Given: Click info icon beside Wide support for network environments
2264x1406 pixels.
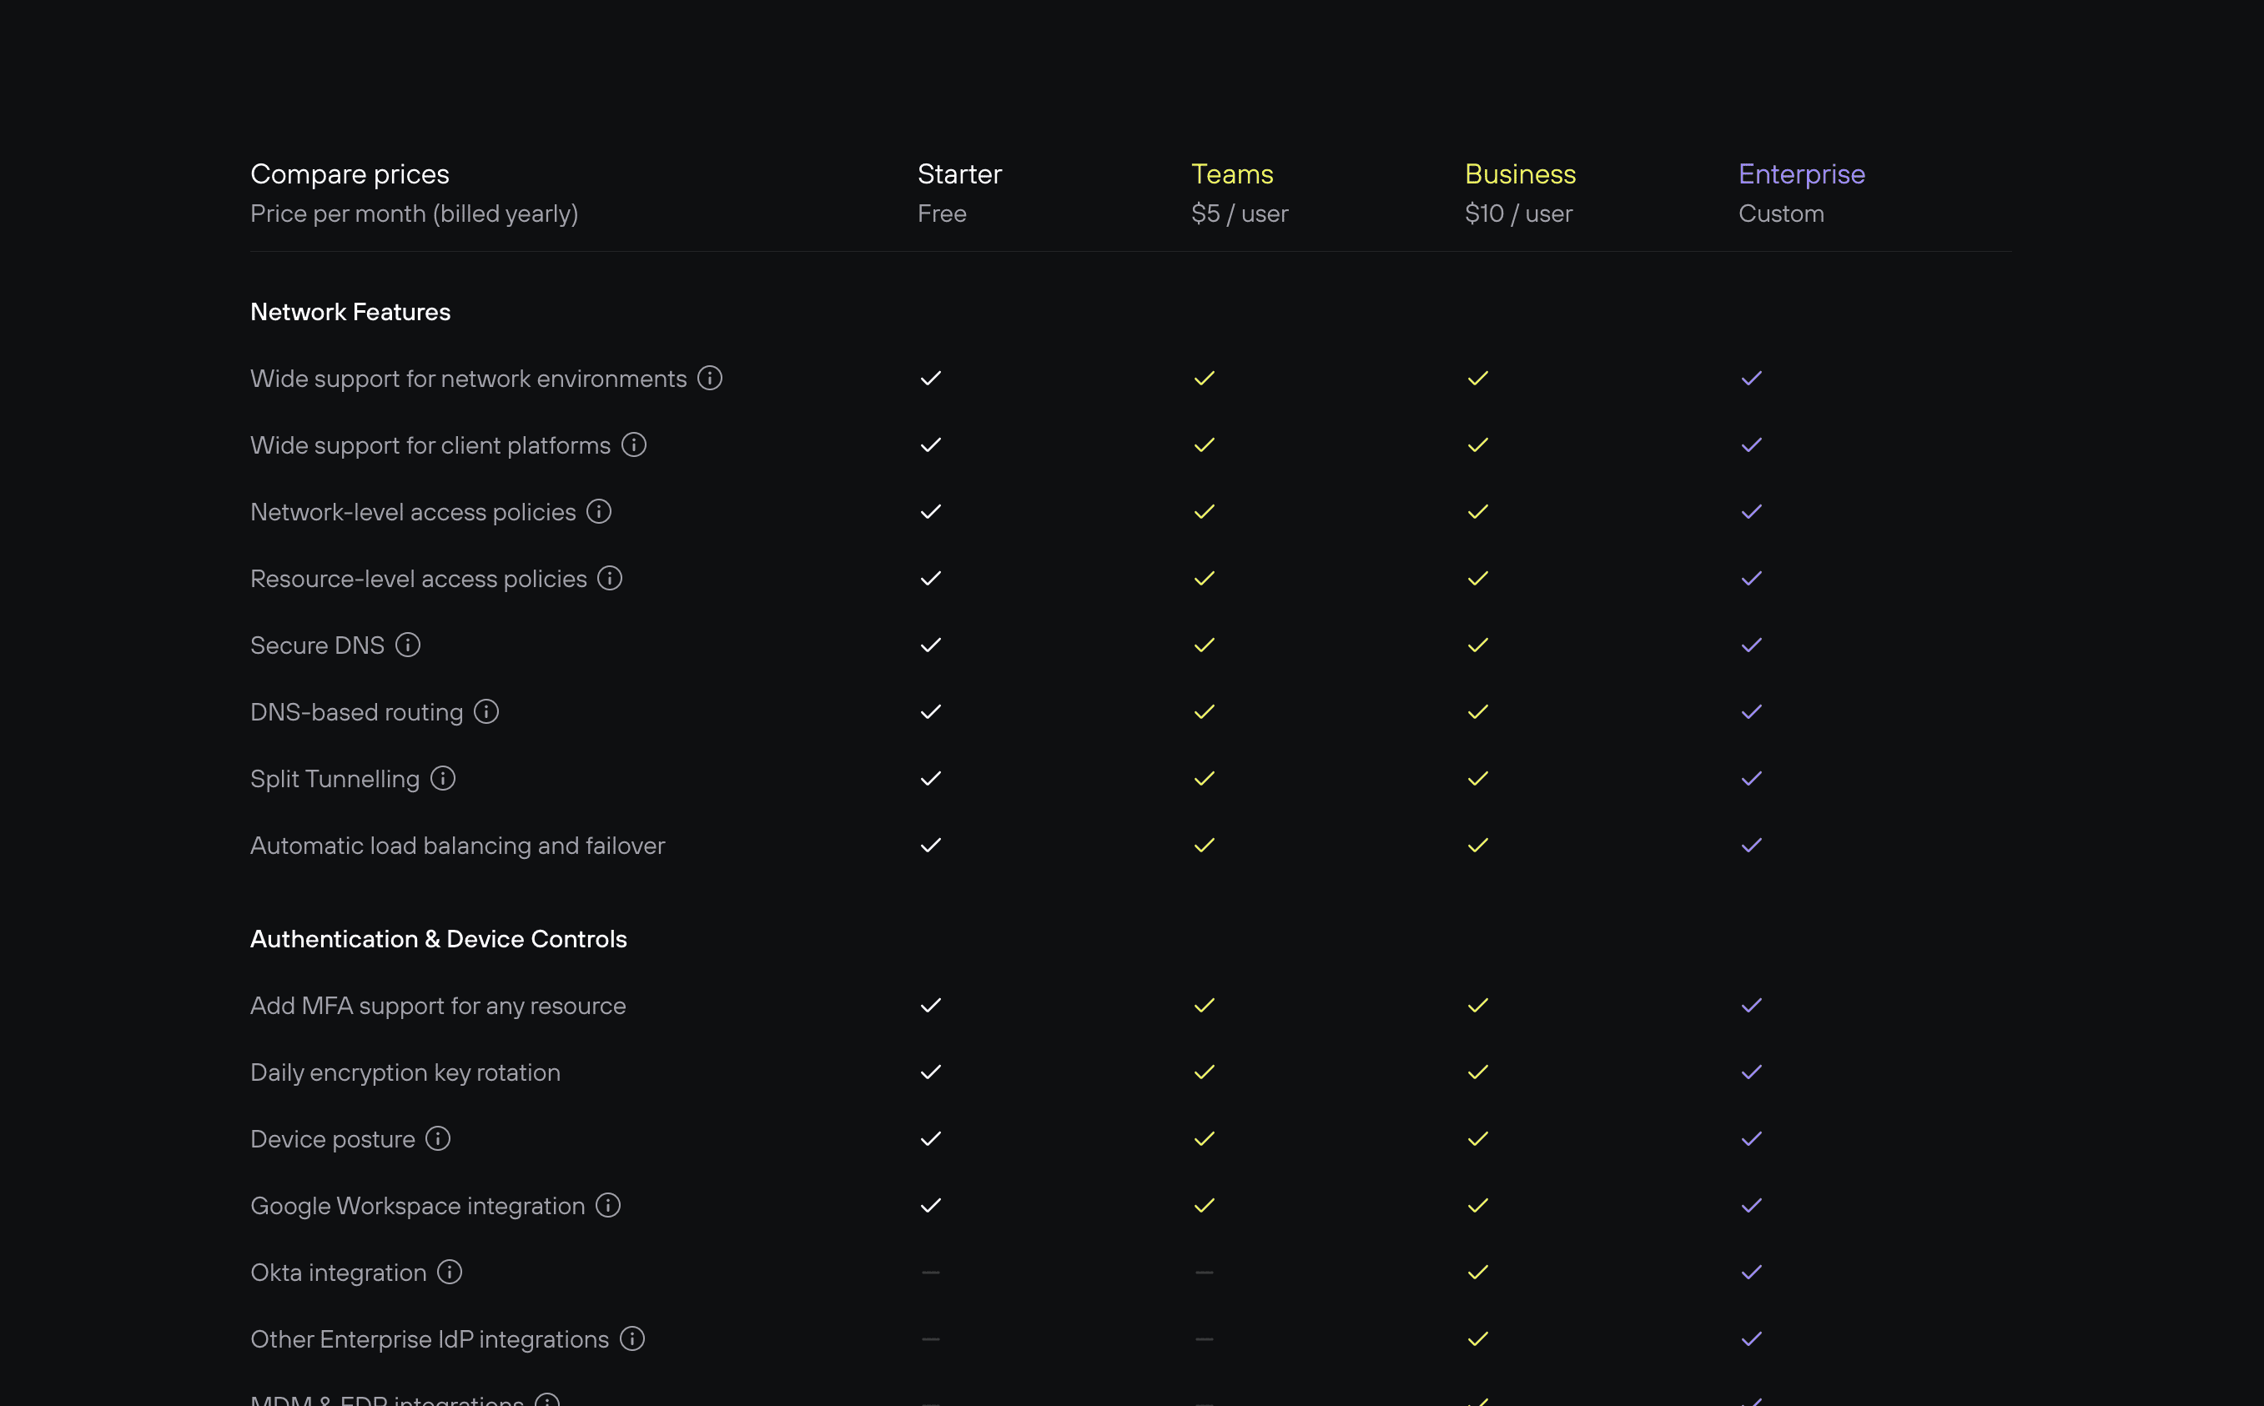Looking at the screenshot, I should [710, 378].
